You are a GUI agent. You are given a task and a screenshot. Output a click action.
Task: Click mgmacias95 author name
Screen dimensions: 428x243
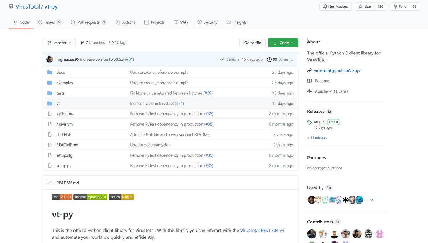pos(68,59)
